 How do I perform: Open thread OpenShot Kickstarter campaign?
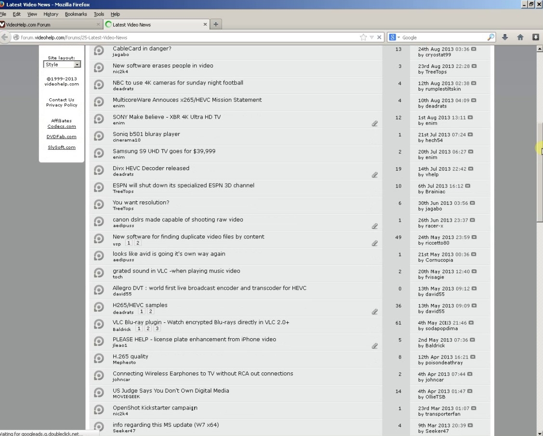[x=155, y=408]
